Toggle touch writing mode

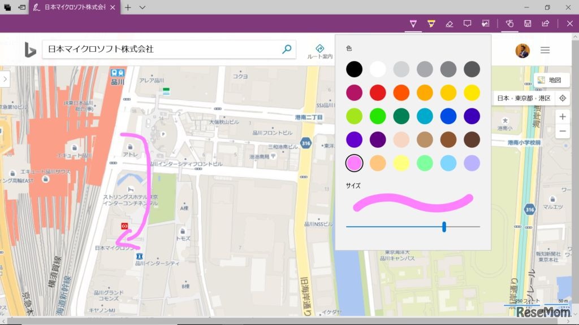[x=509, y=23]
